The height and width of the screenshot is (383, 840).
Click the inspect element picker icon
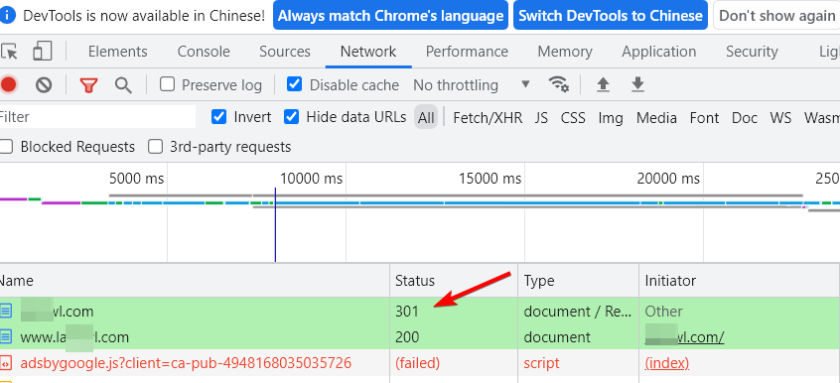pos(9,52)
